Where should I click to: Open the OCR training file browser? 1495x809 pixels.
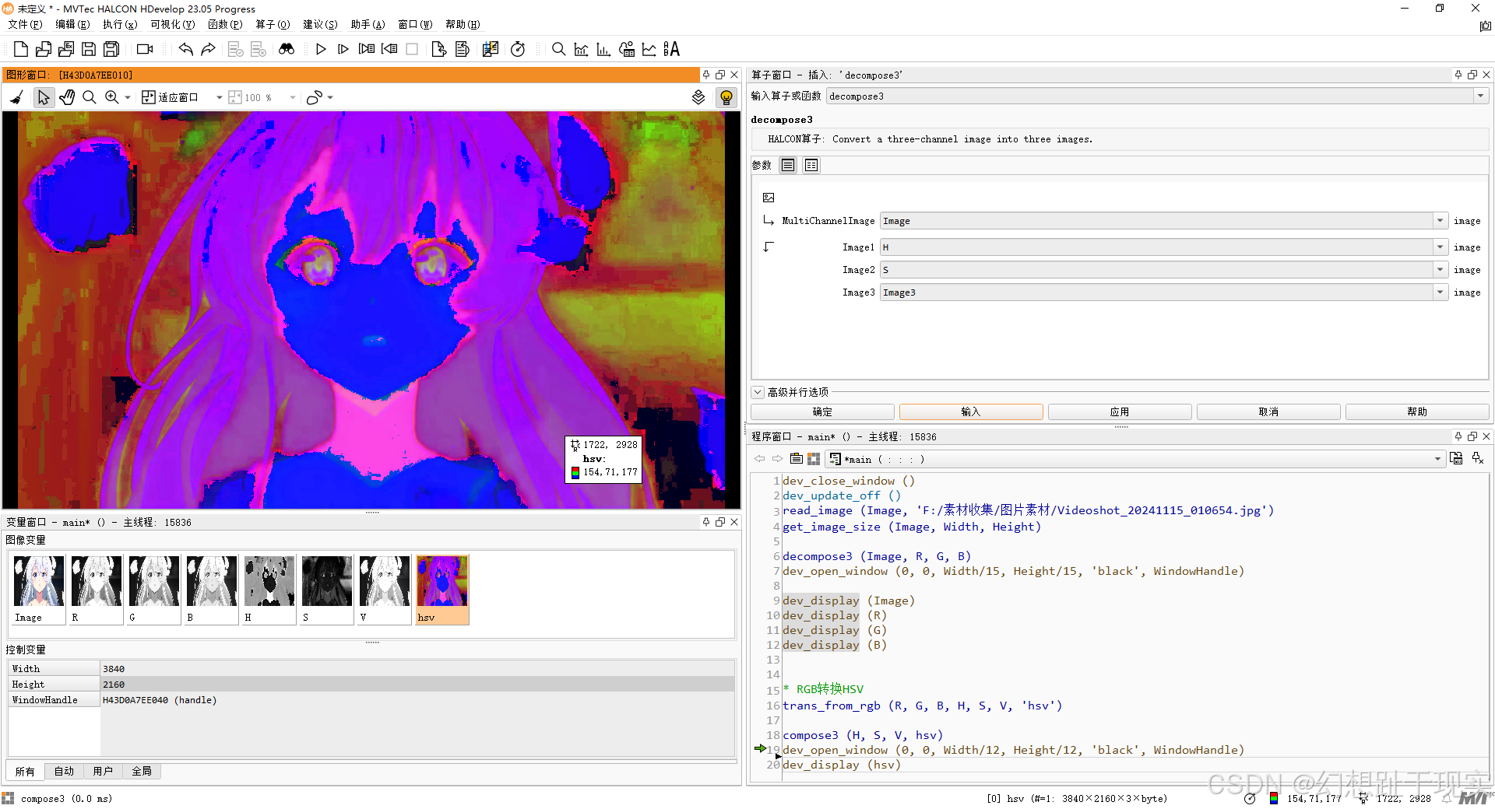671,49
